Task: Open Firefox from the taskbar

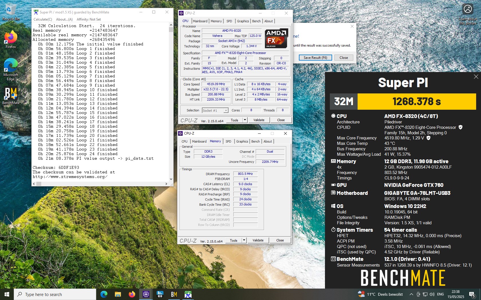Action: click(x=132, y=294)
